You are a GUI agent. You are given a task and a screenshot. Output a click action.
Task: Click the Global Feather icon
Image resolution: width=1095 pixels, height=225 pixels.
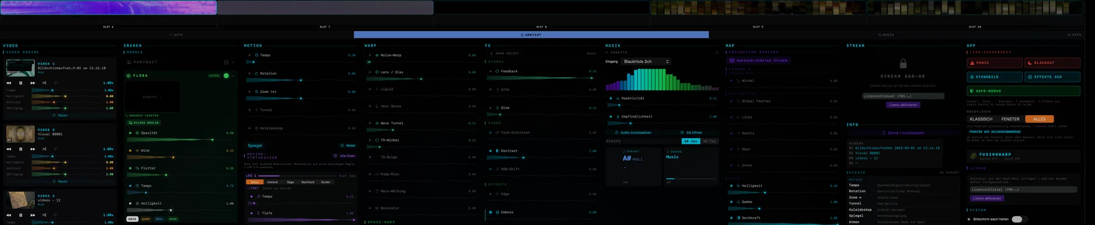(x=738, y=101)
